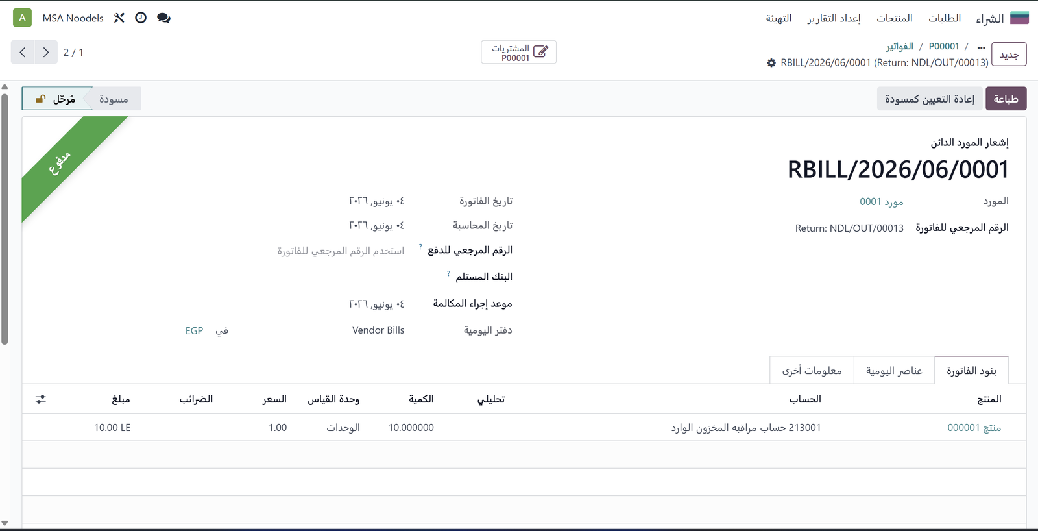Click the help mark beside الرقم المرجعي للدفع

click(x=420, y=247)
